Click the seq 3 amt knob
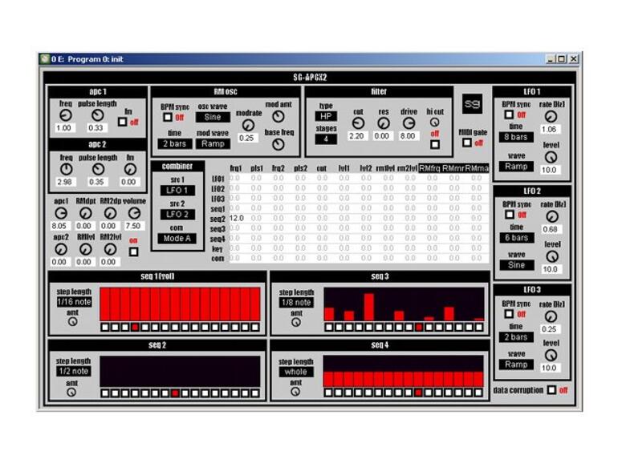Viewport: 618px width, 463px height. click(x=296, y=322)
